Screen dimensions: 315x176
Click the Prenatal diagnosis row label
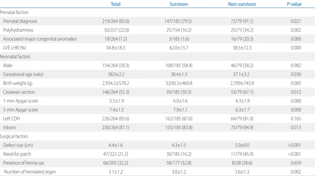point(20,21)
